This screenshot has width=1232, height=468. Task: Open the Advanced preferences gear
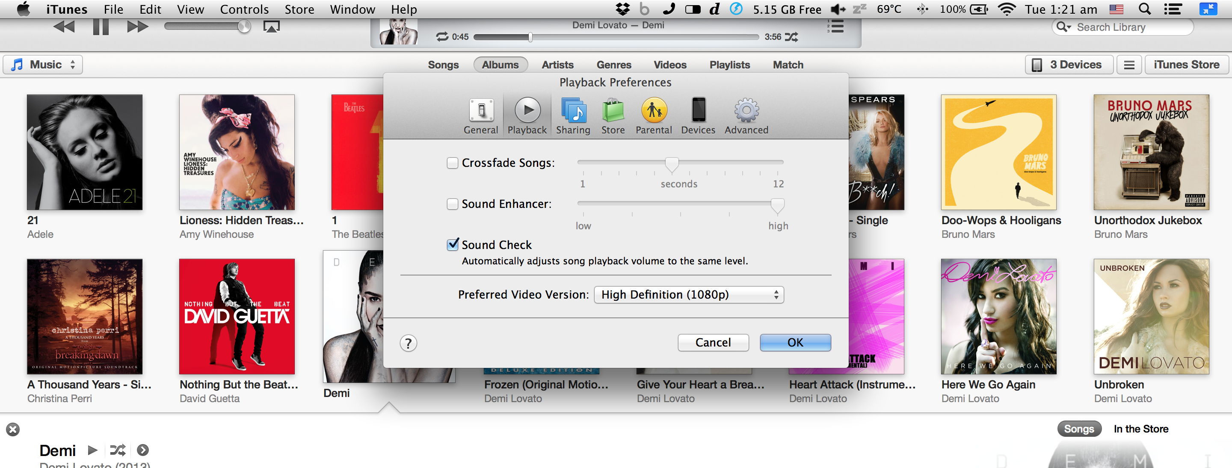tap(746, 116)
